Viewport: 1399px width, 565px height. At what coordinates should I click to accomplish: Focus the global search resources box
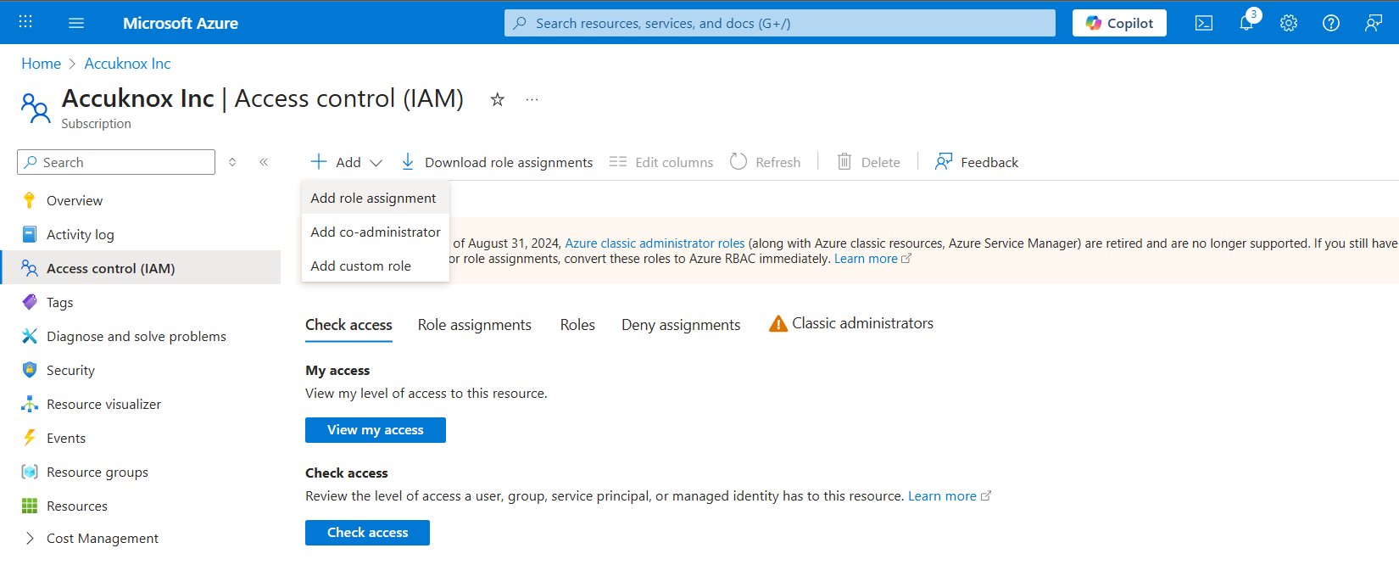(780, 23)
